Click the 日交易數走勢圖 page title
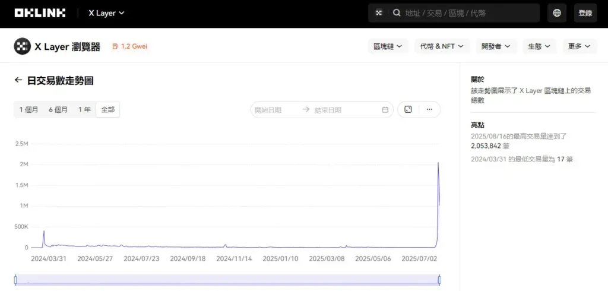 (x=60, y=81)
